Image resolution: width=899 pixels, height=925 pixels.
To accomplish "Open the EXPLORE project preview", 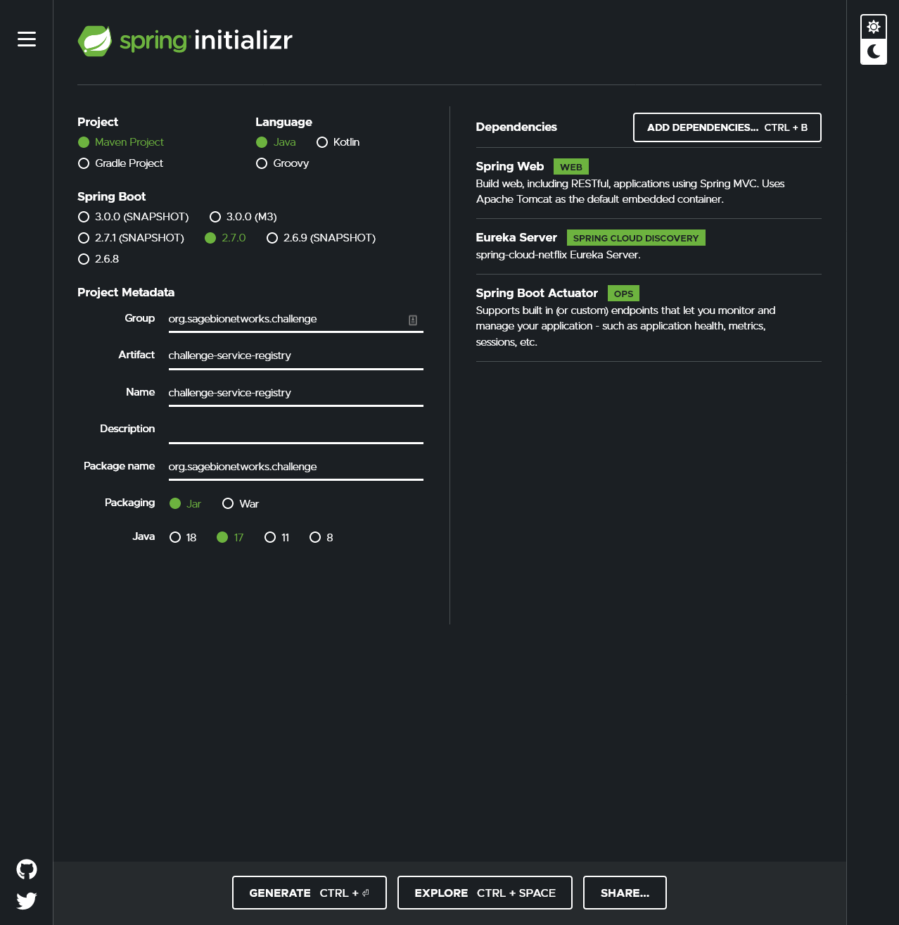I will pos(484,893).
